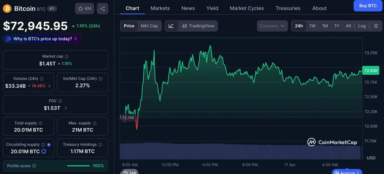Image resolution: width=384 pixels, height=174 pixels.
Task: Open the Market Cycles tab
Action: (x=247, y=8)
